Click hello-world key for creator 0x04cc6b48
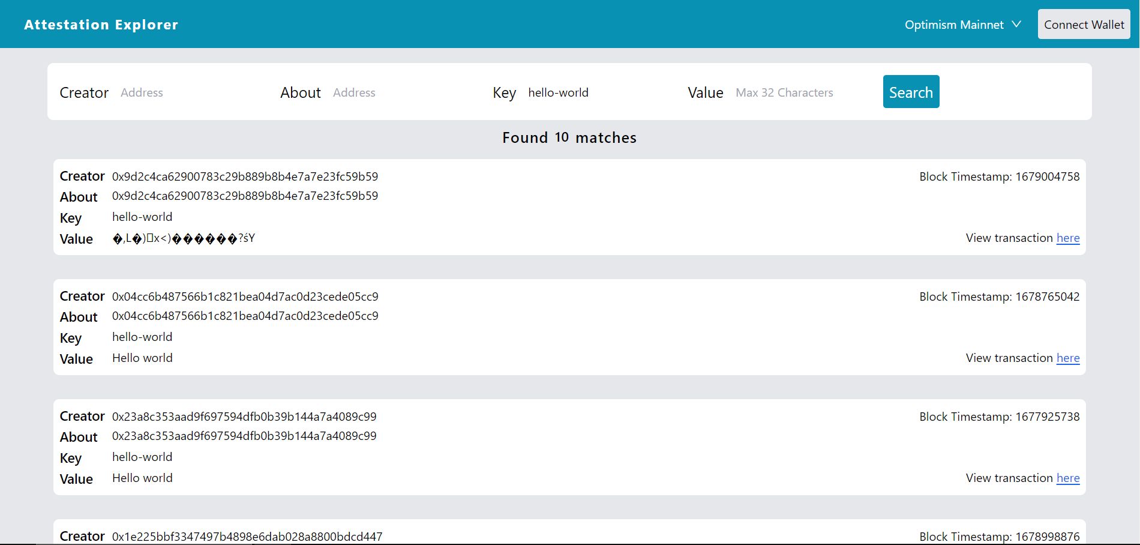 point(142,337)
